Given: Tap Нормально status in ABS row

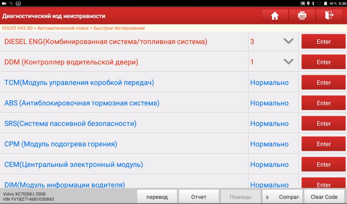Looking at the screenshot, I should (269, 103).
